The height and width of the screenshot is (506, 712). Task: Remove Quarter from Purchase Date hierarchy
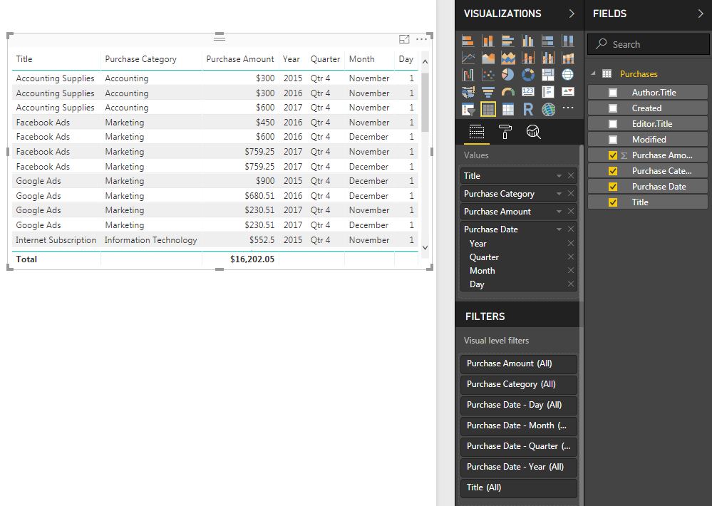click(570, 257)
